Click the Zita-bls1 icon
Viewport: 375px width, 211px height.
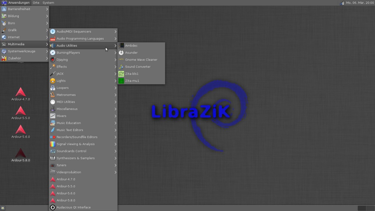(x=121, y=74)
